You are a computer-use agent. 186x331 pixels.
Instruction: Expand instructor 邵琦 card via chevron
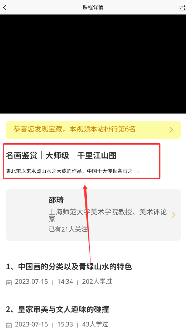click(x=174, y=215)
